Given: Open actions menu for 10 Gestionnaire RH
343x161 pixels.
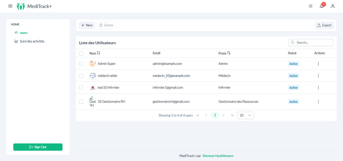Looking at the screenshot, I should point(318,101).
